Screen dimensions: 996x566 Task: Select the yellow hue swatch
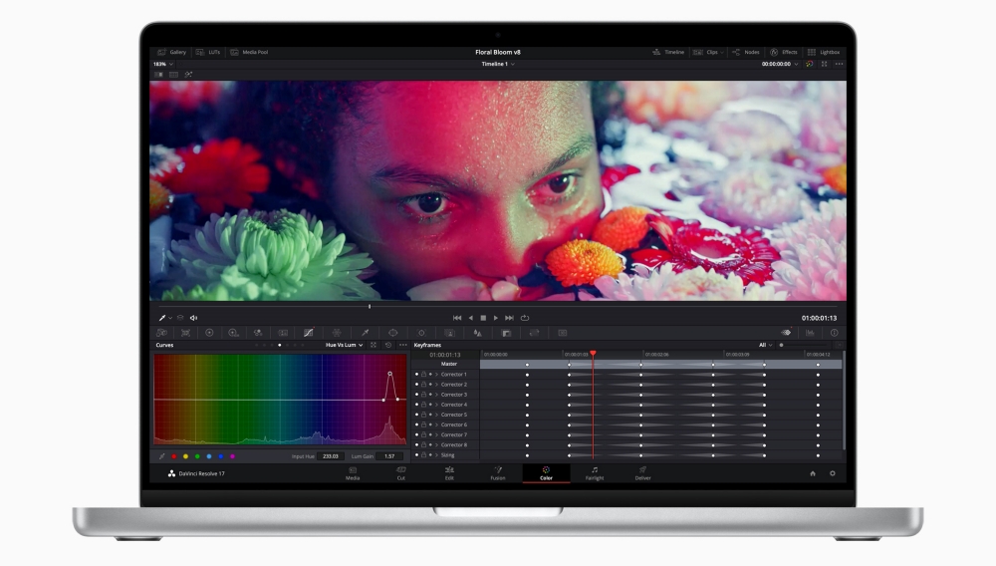coord(185,456)
